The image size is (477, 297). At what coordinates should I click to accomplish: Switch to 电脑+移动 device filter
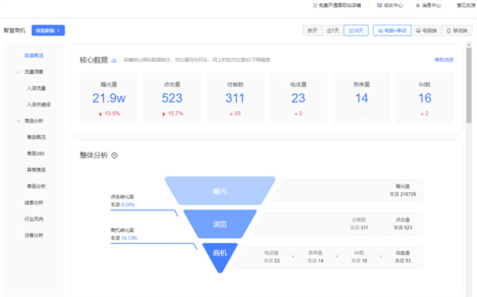click(392, 30)
